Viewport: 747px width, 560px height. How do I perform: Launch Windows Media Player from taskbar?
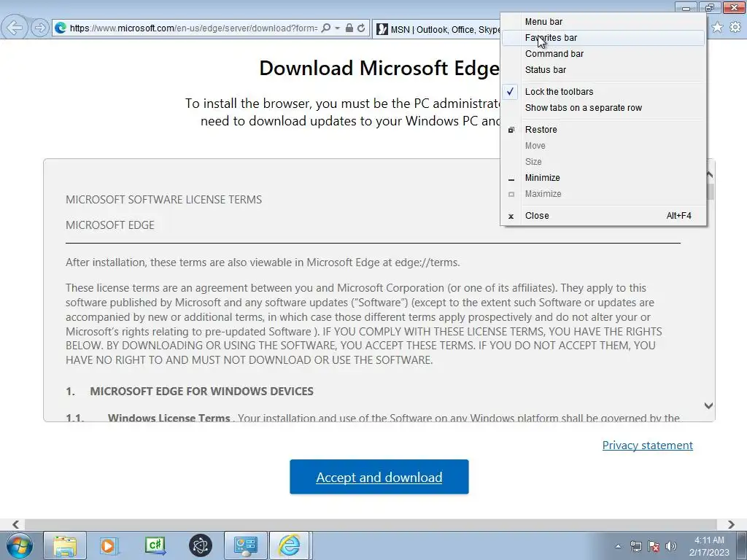tap(109, 545)
